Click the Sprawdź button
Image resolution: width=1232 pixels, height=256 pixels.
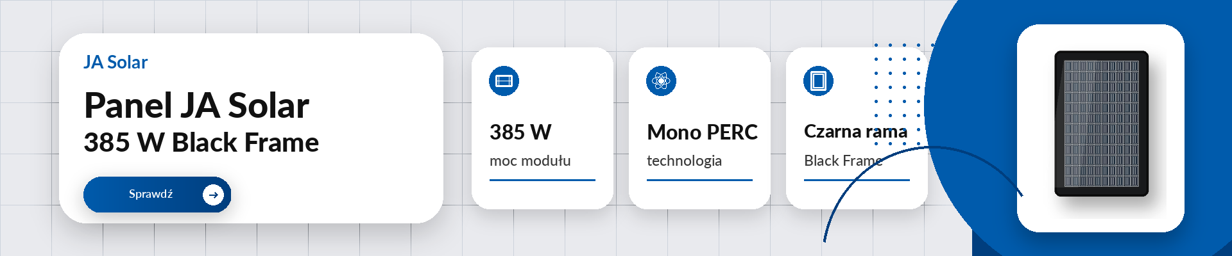(157, 195)
